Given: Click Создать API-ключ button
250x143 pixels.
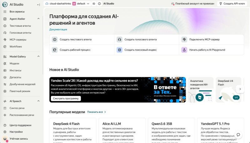Looking at the screenshot, I should [232, 4].
